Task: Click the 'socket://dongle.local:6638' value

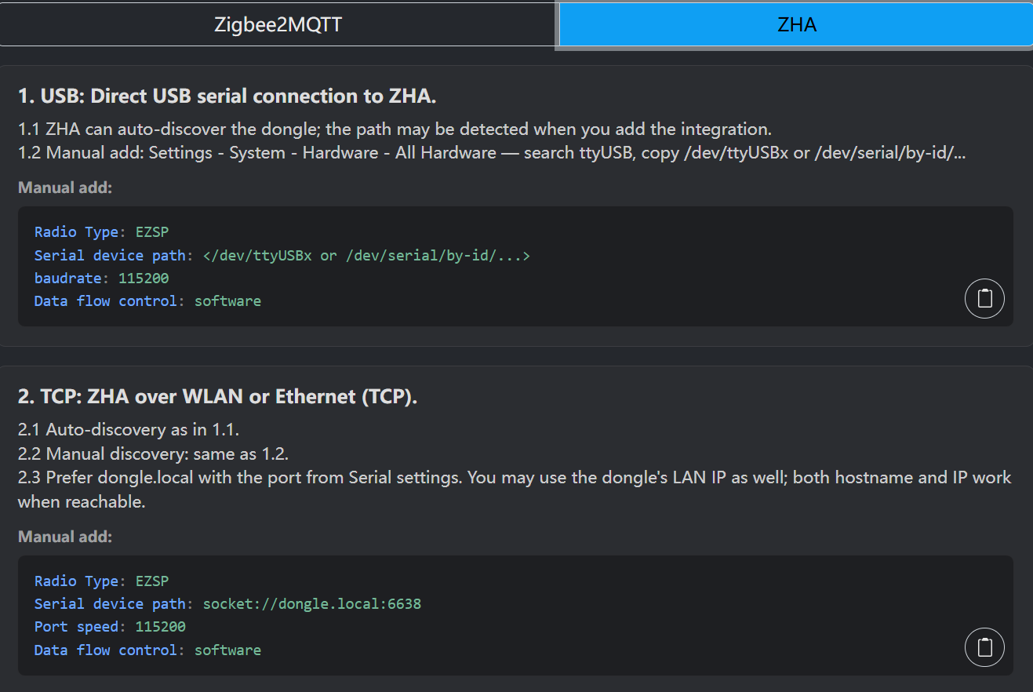Action: [x=312, y=604]
